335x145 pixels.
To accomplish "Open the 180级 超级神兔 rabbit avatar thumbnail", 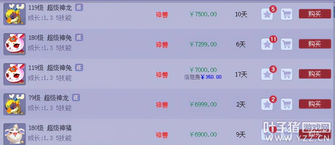I will (14, 44).
